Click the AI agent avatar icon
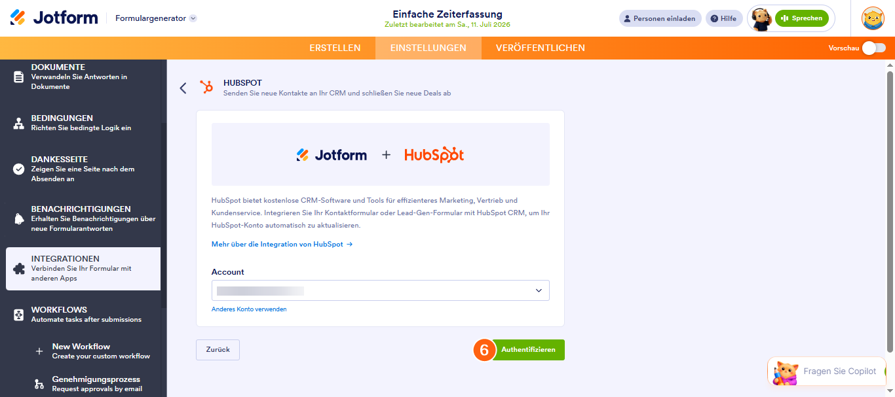895x397 pixels. point(761,19)
